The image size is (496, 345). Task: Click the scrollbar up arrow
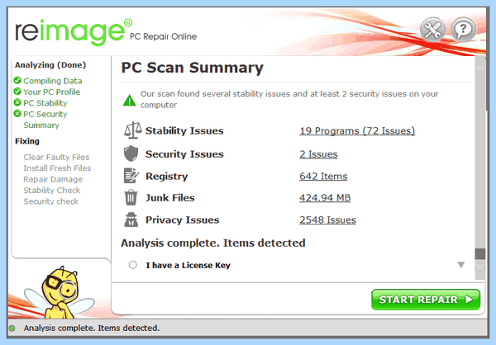point(480,69)
